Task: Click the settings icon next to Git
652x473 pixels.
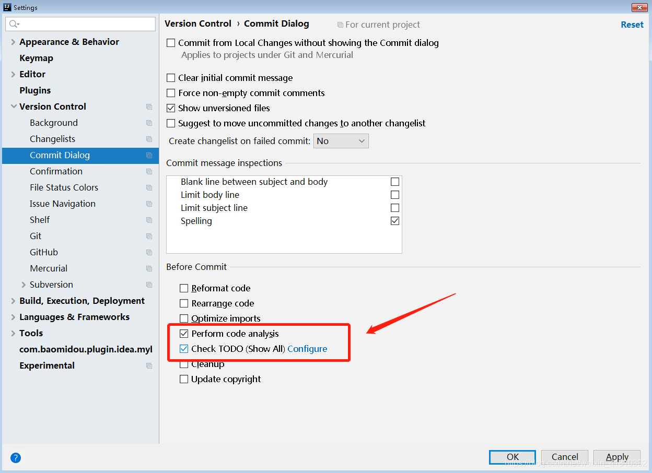Action: [149, 236]
